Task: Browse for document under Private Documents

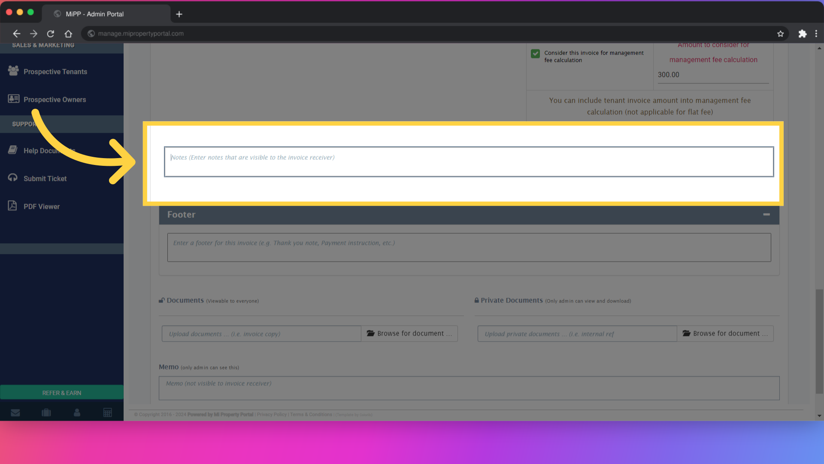Action: click(725, 334)
